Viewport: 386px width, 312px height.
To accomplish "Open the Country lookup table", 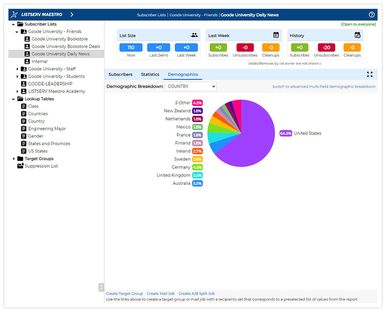I will [36, 121].
